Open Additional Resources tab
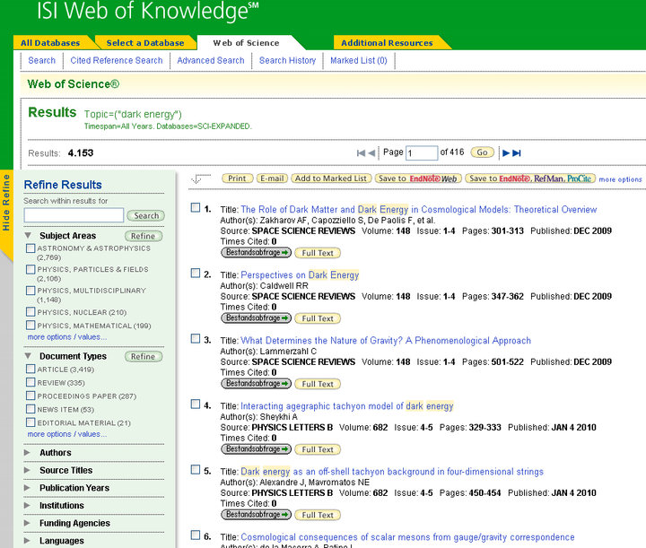The image size is (646, 548). (x=387, y=43)
